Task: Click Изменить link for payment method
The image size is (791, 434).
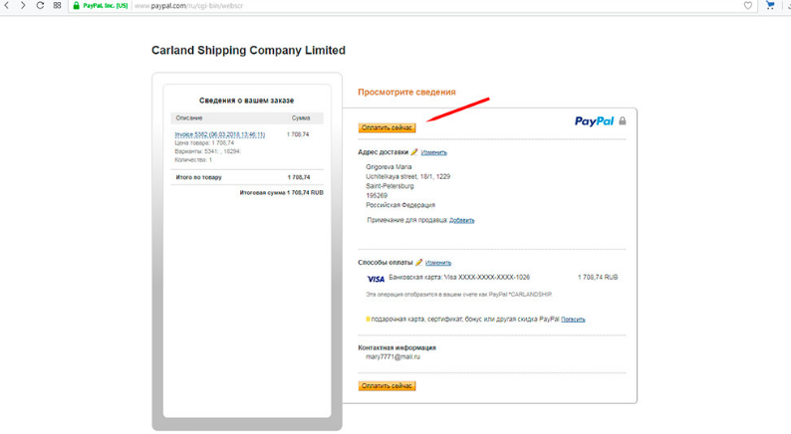Action: coord(438,263)
